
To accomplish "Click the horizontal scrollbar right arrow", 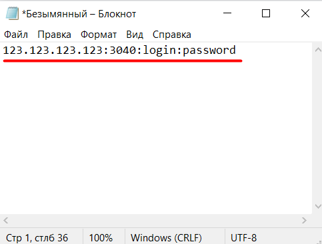I will [x=304, y=221].
